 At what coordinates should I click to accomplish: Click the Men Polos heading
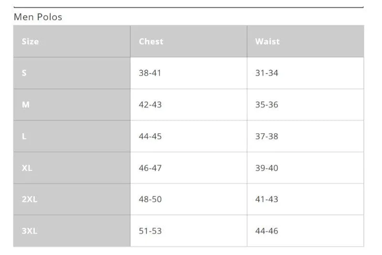[38, 17]
